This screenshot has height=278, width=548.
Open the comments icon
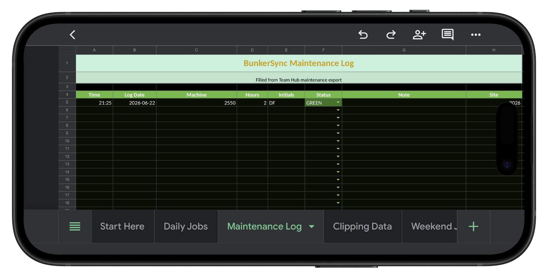coord(448,35)
